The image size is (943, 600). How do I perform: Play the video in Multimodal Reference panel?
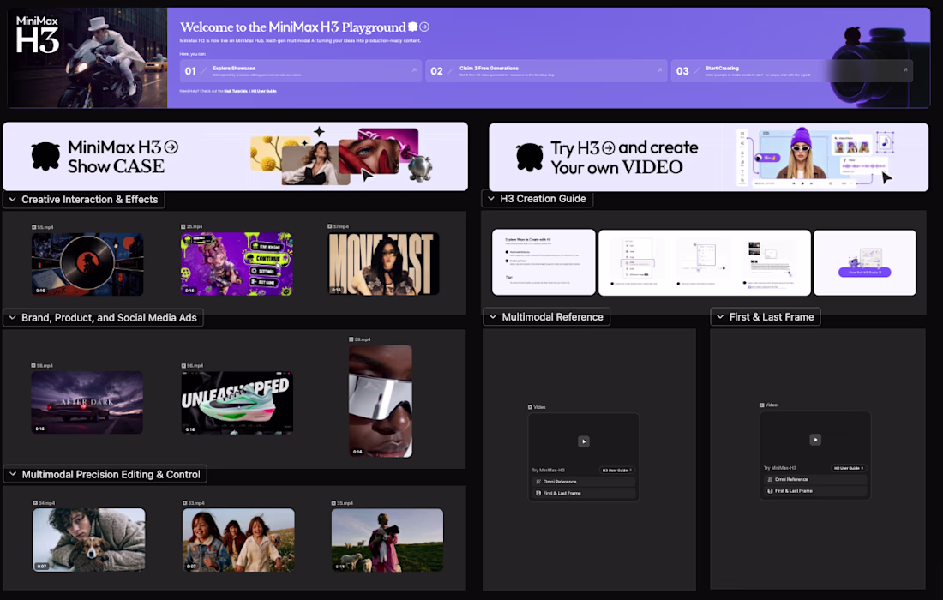coord(583,441)
